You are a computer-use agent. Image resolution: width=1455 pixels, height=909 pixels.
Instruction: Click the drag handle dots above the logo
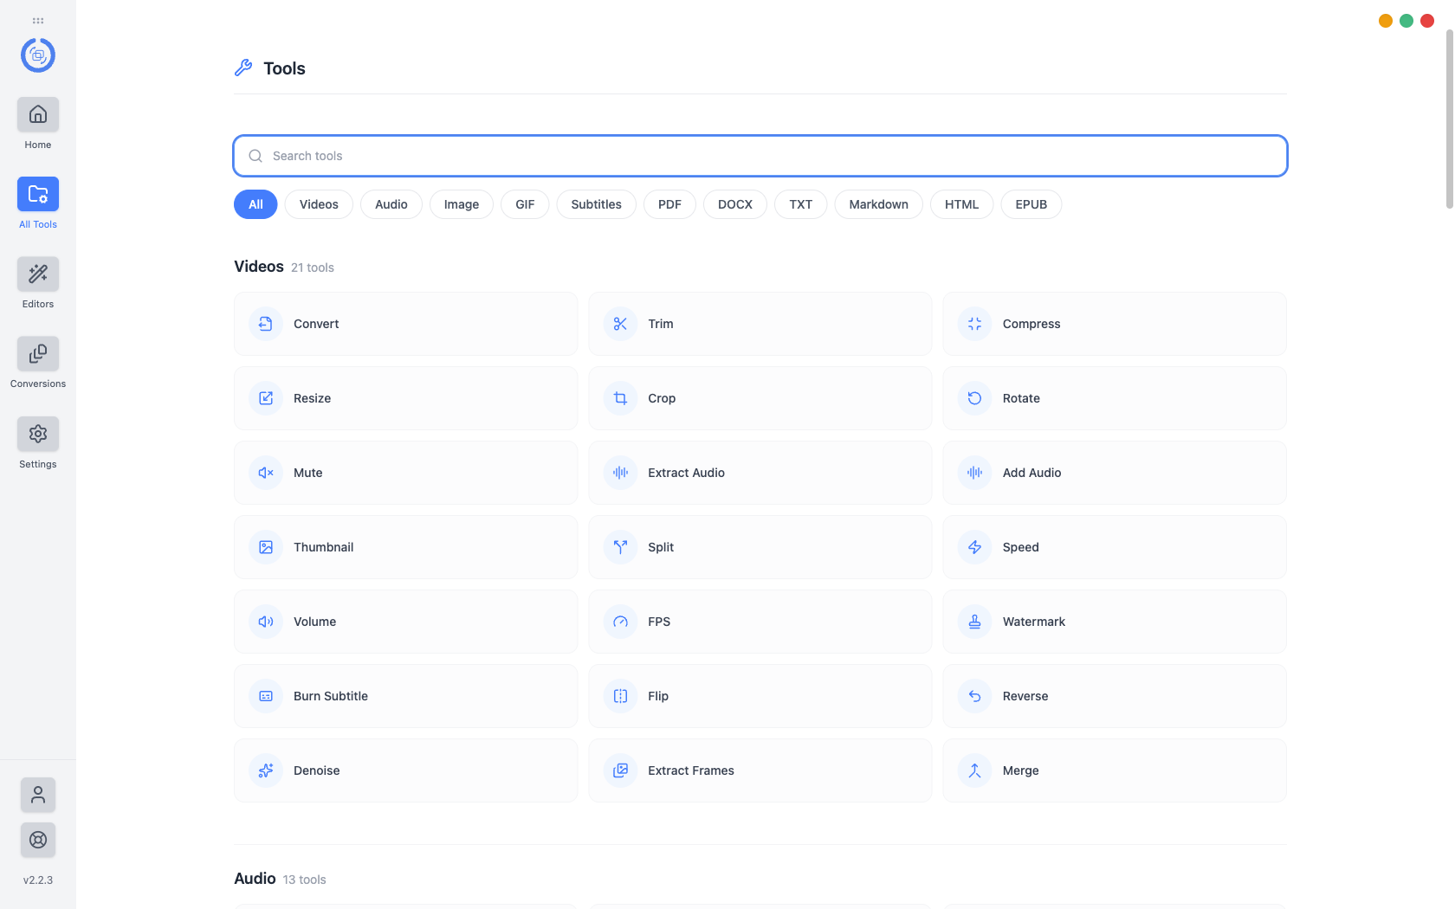pyautogui.click(x=38, y=21)
